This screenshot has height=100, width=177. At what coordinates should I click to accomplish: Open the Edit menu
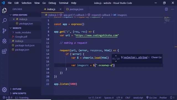pos(17,3)
